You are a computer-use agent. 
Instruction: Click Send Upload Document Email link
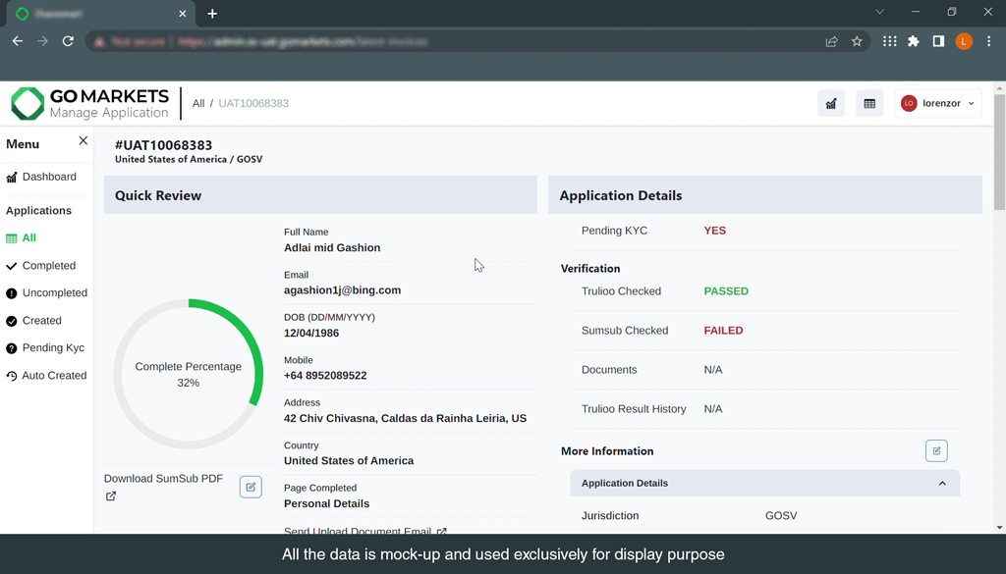pyautogui.click(x=365, y=531)
